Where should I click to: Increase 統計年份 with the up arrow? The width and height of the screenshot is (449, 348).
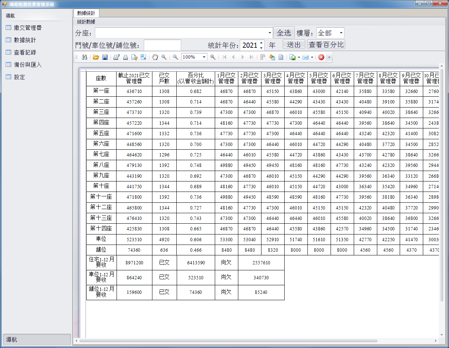(x=261, y=43)
